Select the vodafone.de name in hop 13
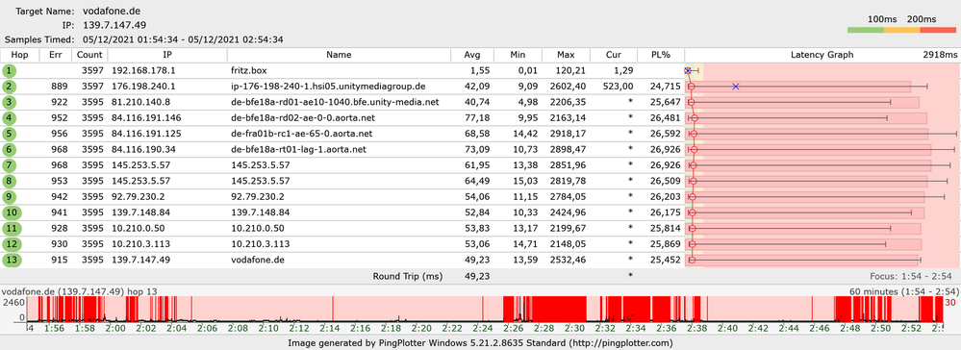The height and width of the screenshot is (350, 961). [x=258, y=260]
